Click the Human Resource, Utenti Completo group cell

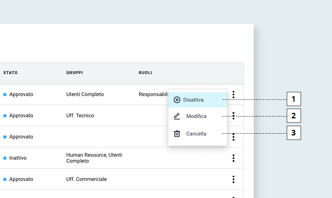[94, 158]
